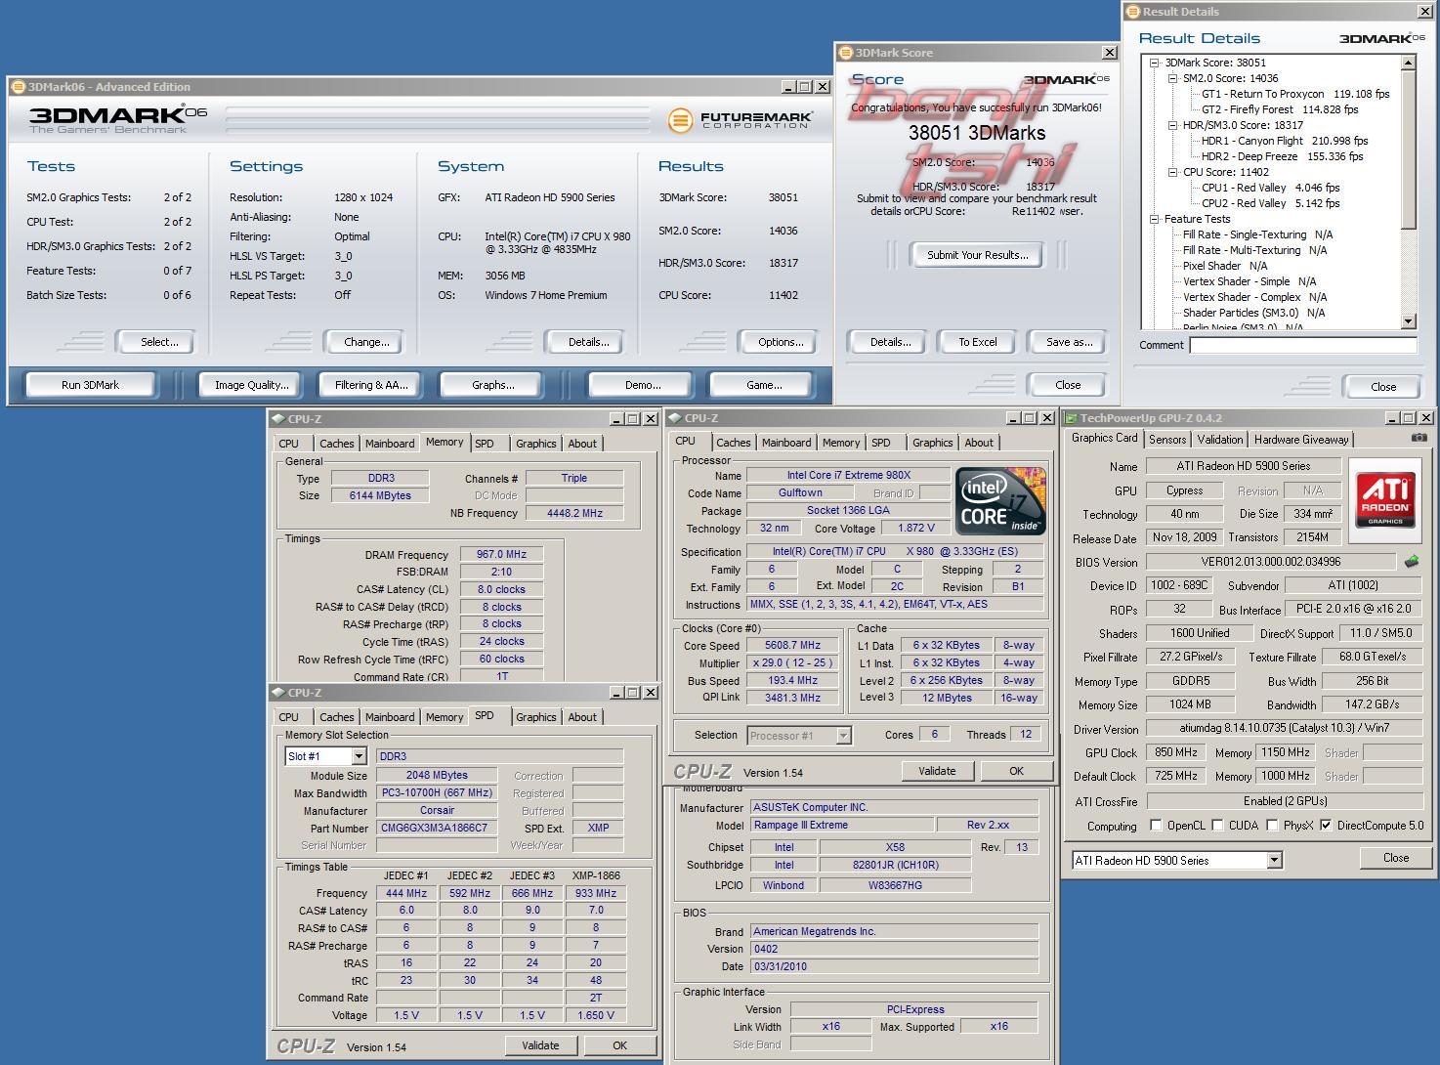This screenshot has width=1440, height=1065.
Task: Click the Run 3DMark button
Action: (90, 385)
